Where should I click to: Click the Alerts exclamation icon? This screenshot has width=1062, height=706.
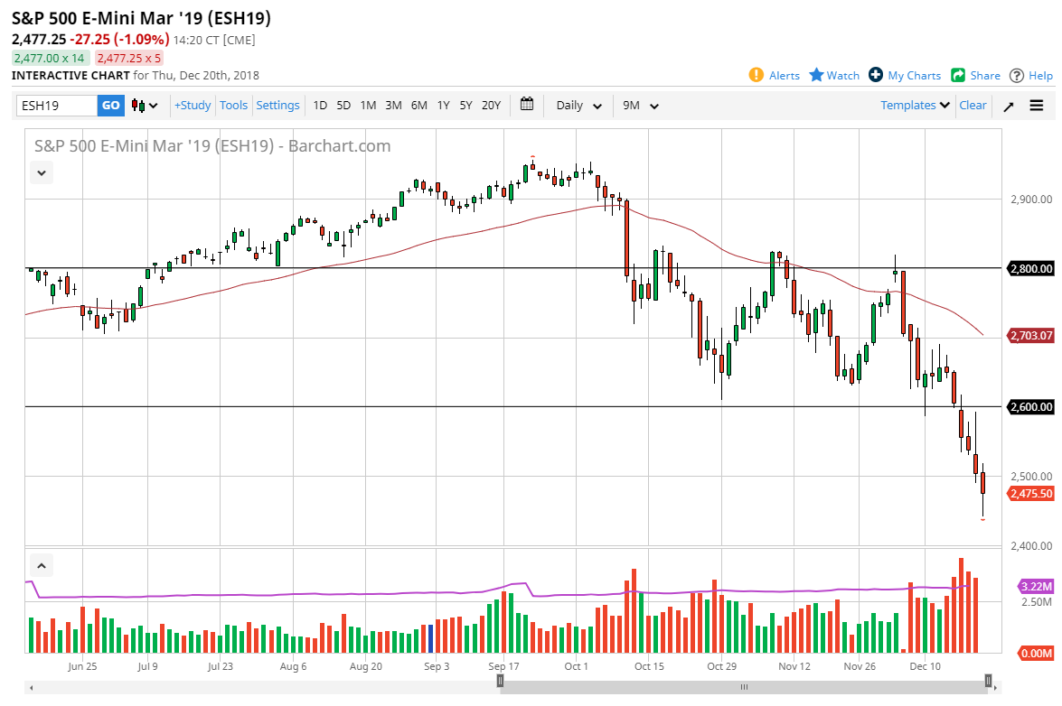point(757,75)
